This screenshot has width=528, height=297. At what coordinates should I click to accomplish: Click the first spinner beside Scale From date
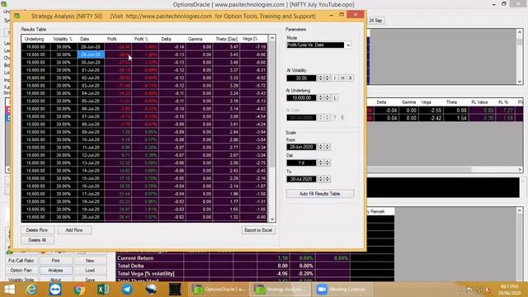321,147
